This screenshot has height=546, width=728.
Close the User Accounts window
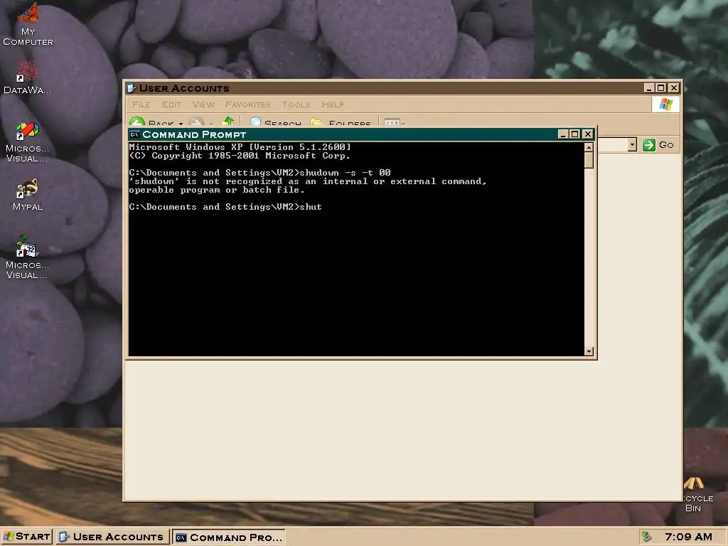[x=674, y=87]
